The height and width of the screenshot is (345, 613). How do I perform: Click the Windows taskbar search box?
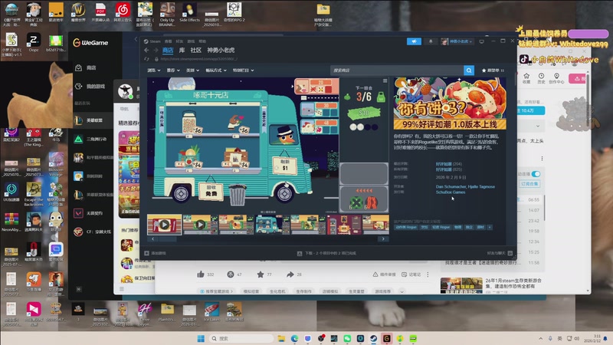point(241,338)
